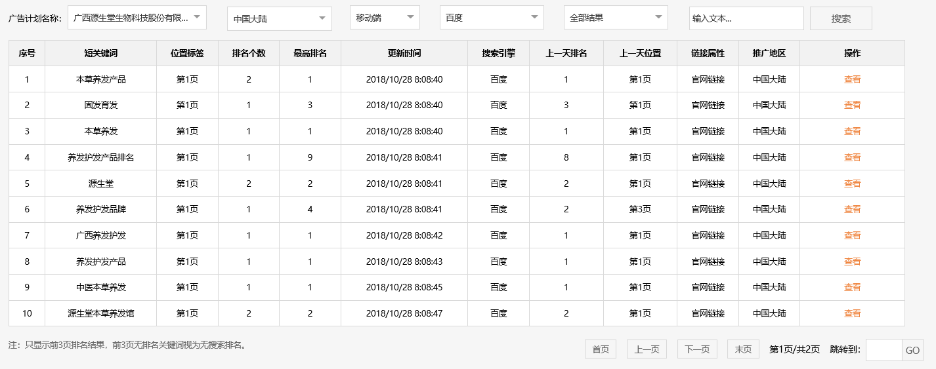Expand the 百度 search engine dropdown
Image resolution: width=936 pixels, height=369 pixels.
pos(492,18)
